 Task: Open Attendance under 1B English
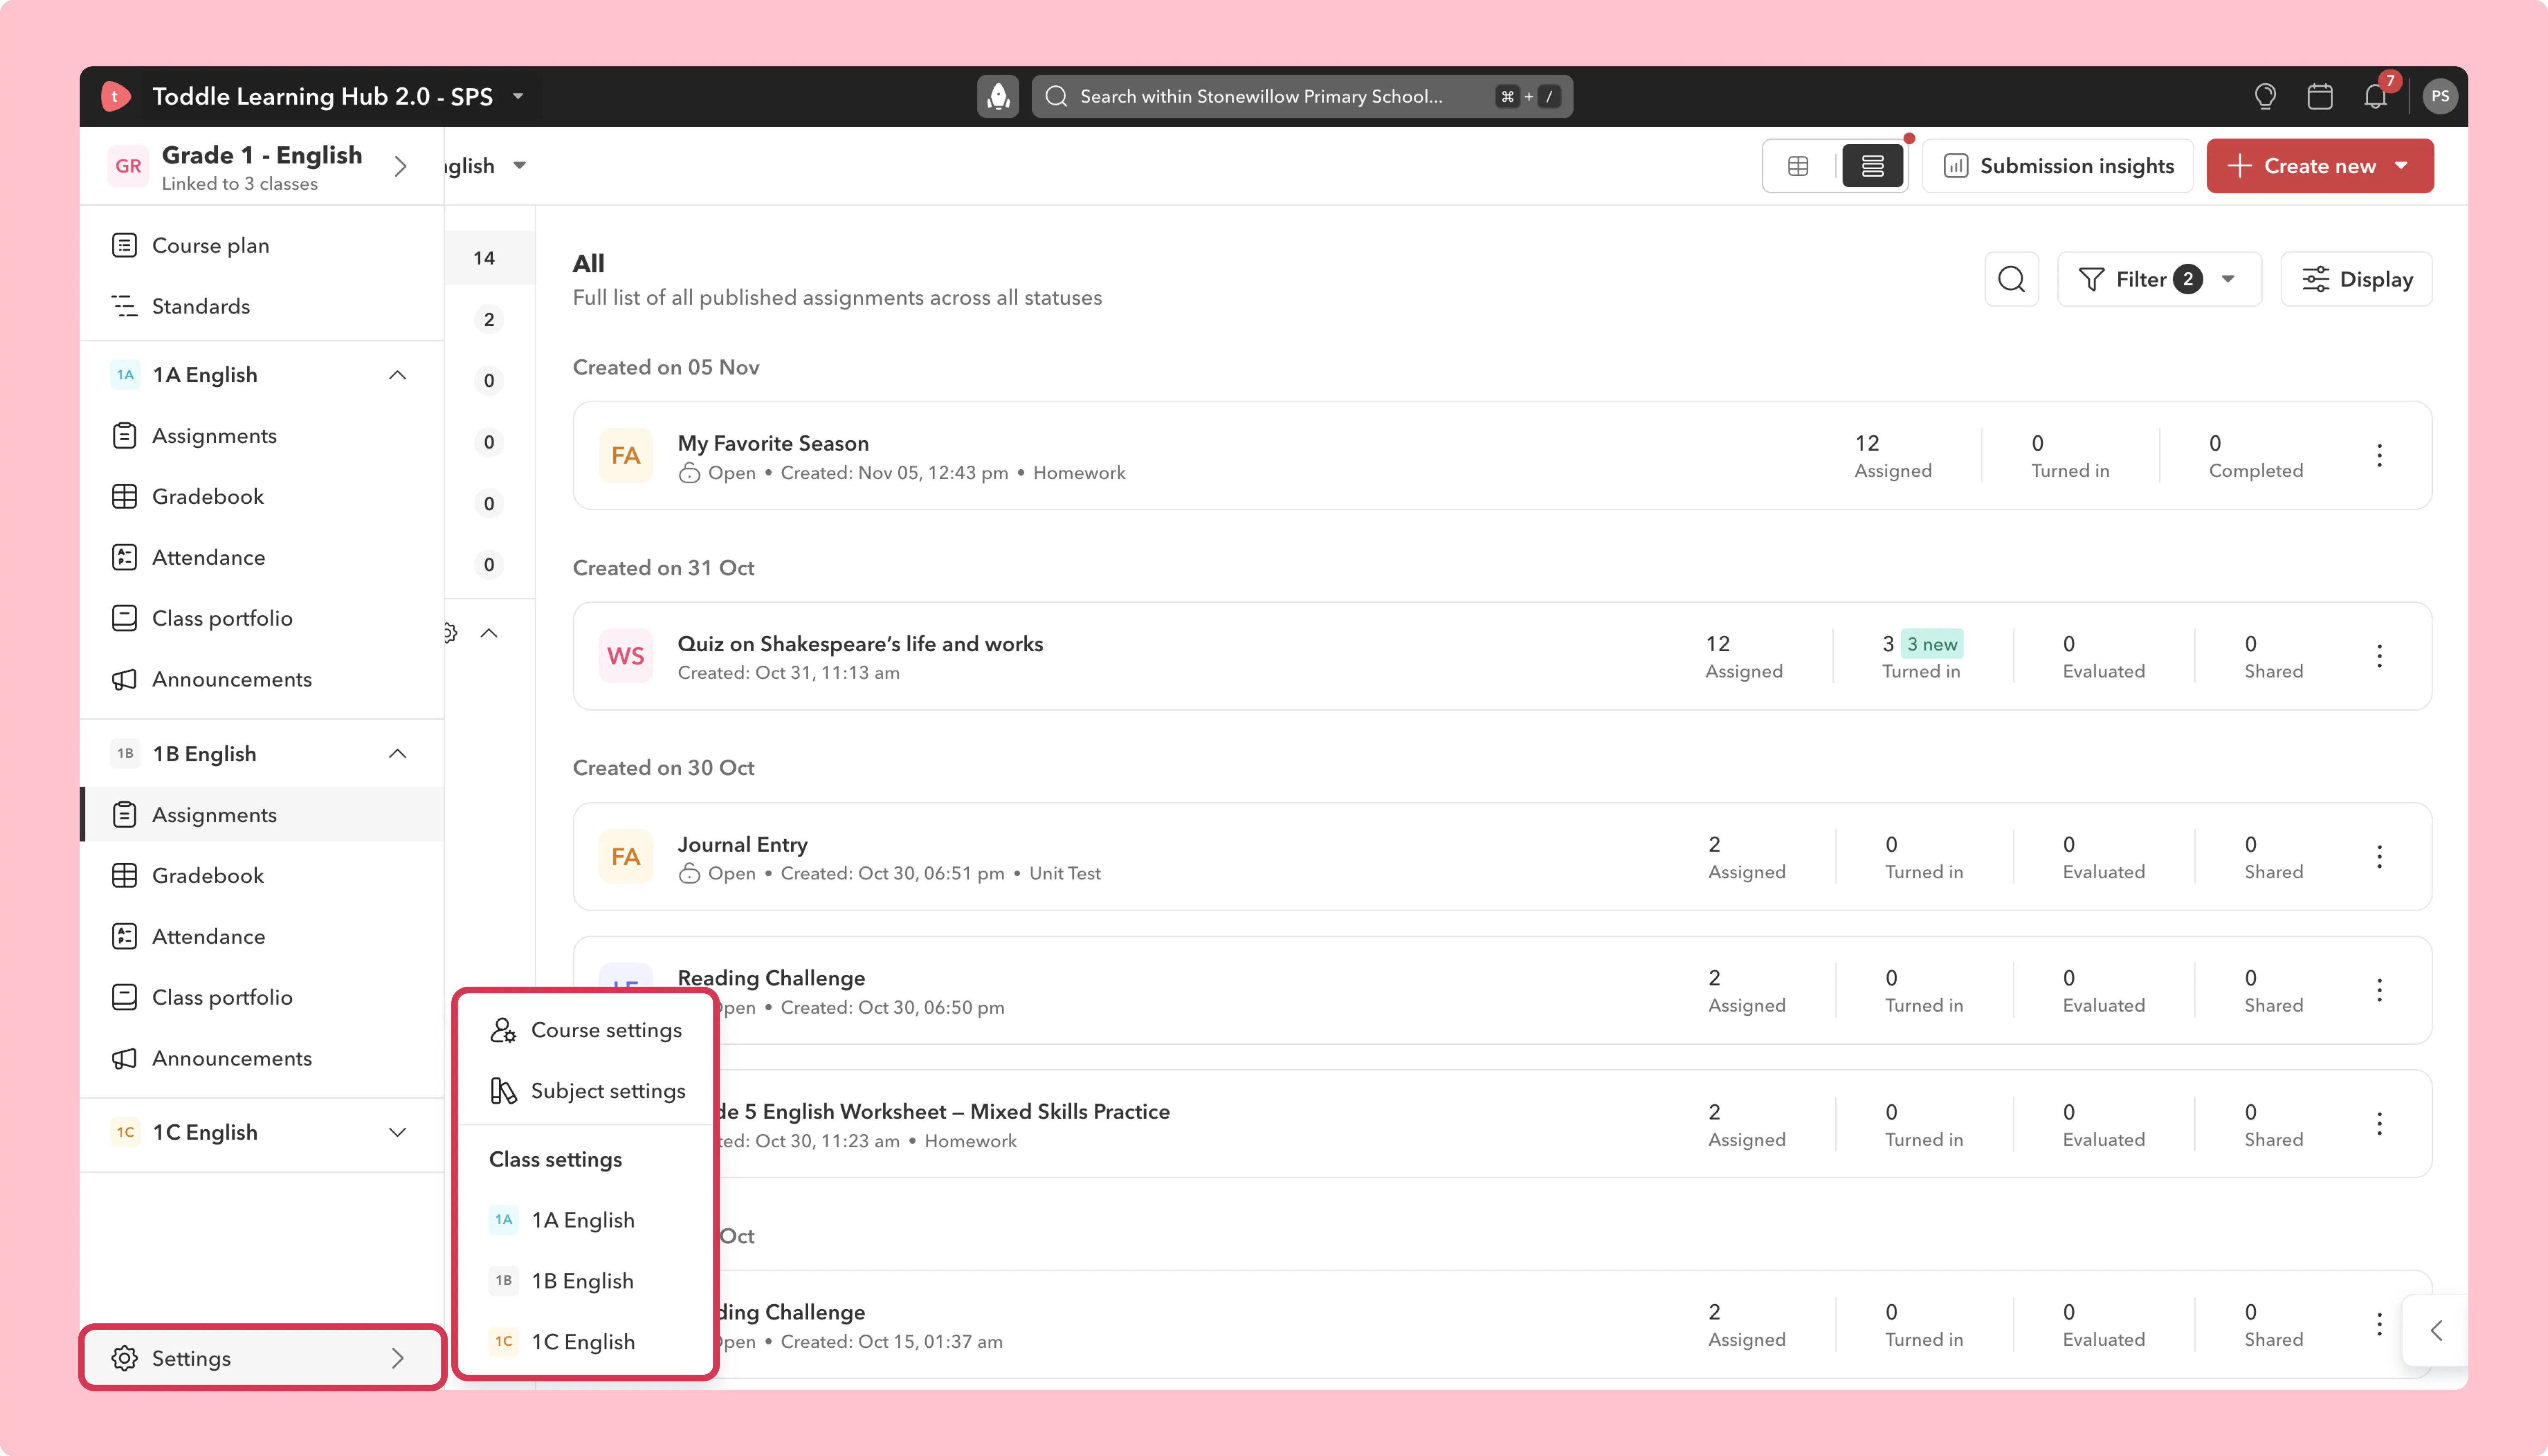(x=262, y=937)
